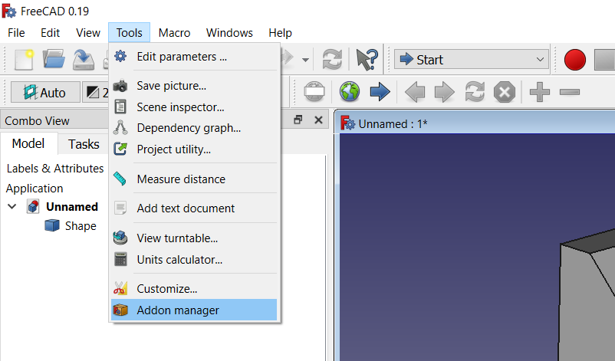Click the Labels & Attributes header

(x=55, y=169)
